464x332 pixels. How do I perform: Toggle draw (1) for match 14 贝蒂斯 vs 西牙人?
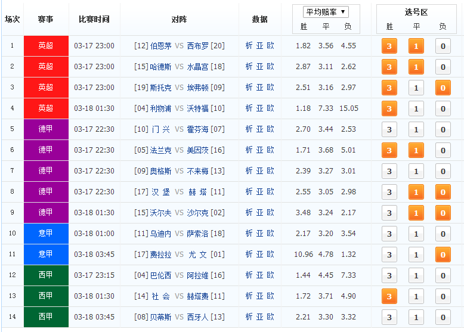416,317
